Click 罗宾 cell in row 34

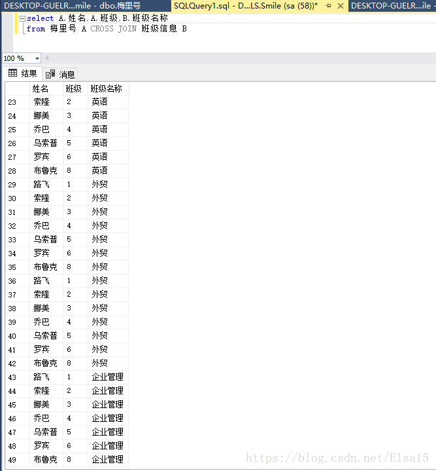point(46,254)
